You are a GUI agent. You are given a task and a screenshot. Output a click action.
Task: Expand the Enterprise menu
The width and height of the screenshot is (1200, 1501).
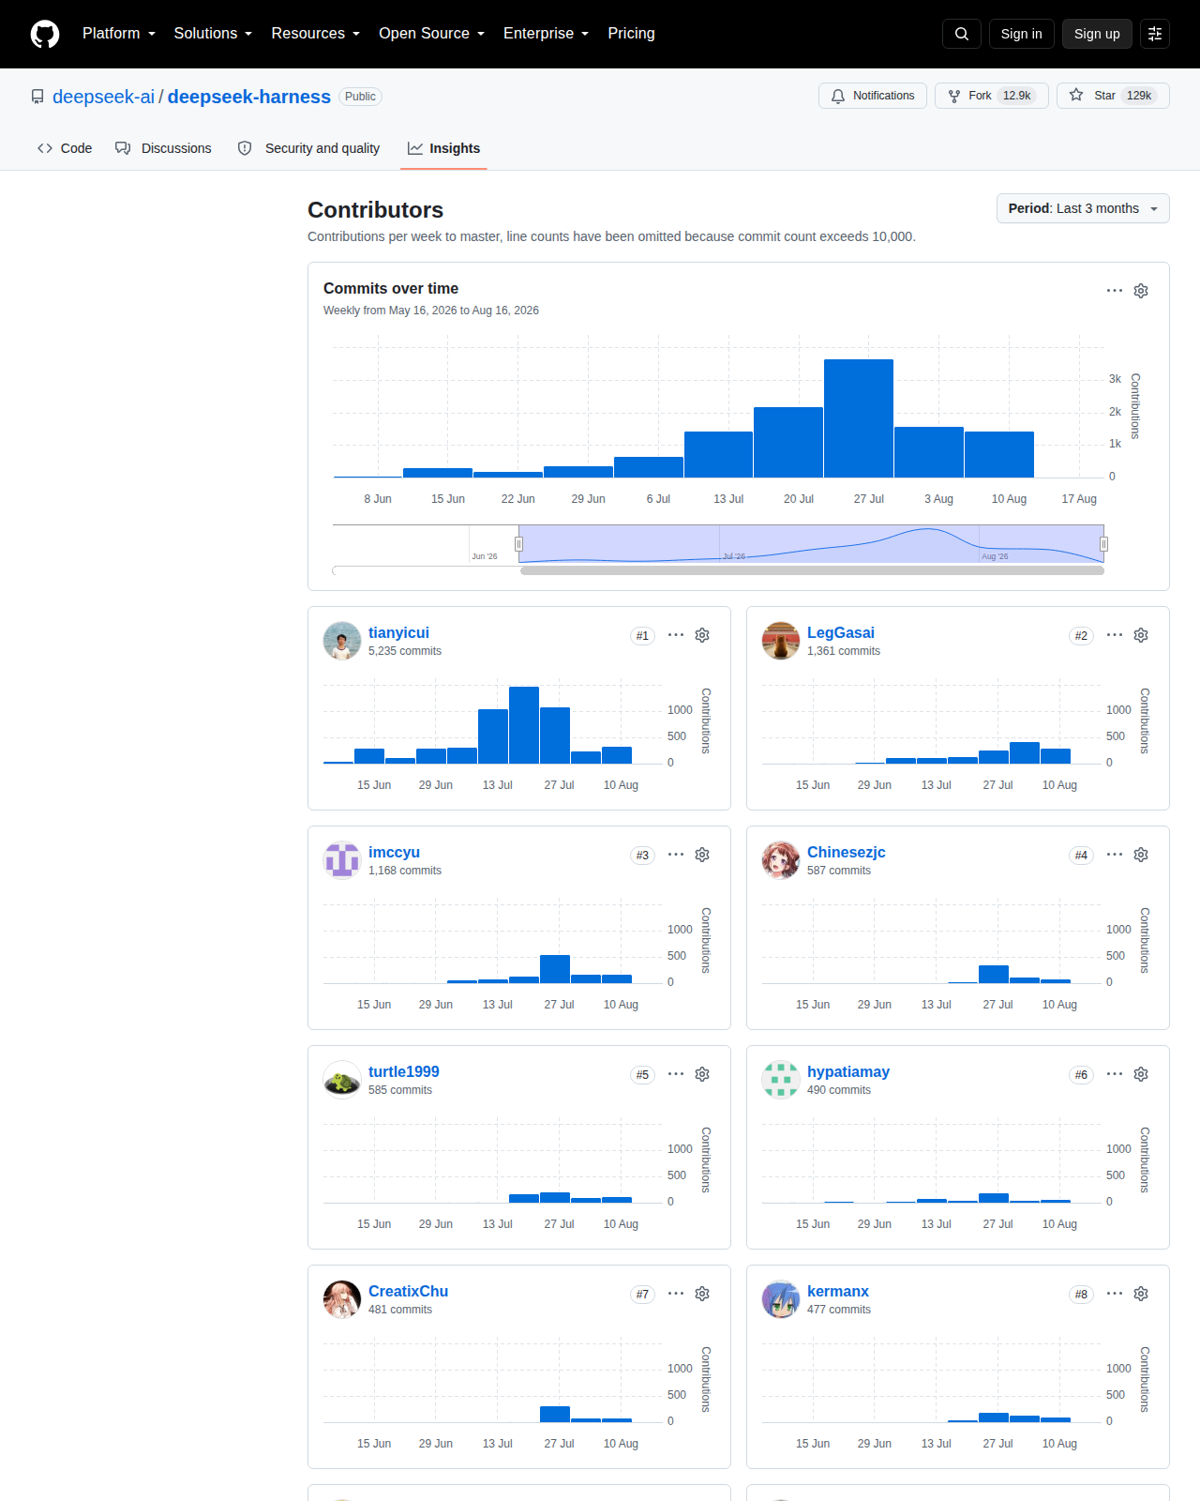(x=547, y=34)
